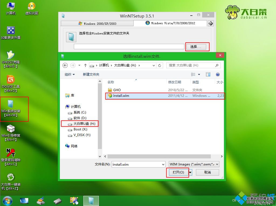
Task: Open GHOST克隆 desktop shortcut
Action: [x=11, y=59]
